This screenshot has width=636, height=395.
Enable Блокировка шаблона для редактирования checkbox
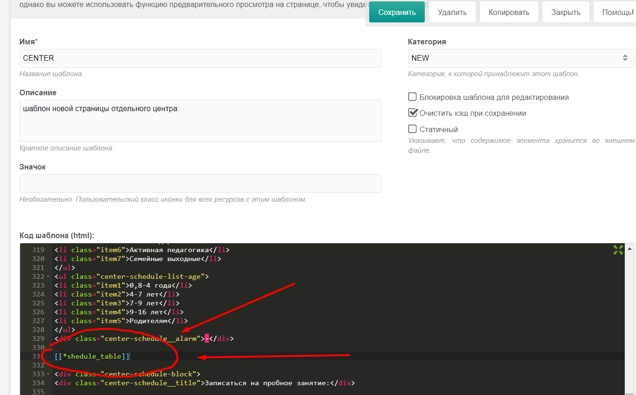point(412,97)
